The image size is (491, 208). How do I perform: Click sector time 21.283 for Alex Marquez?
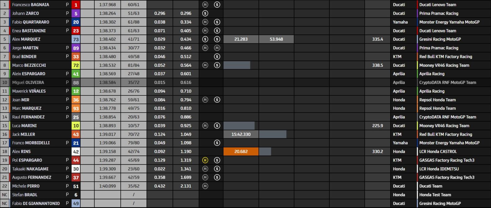241,39
